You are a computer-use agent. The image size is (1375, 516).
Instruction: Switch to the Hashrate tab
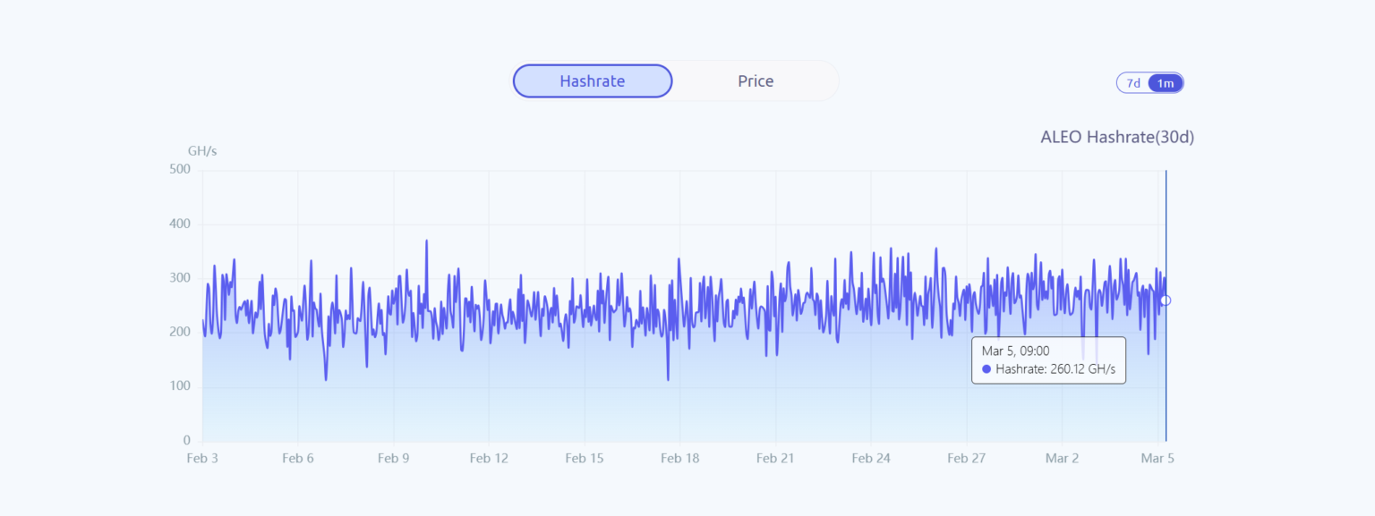[592, 81]
